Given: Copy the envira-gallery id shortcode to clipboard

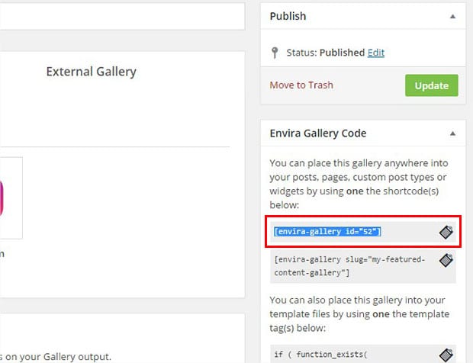Looking at the screenshot, I should tap(446, 232).
